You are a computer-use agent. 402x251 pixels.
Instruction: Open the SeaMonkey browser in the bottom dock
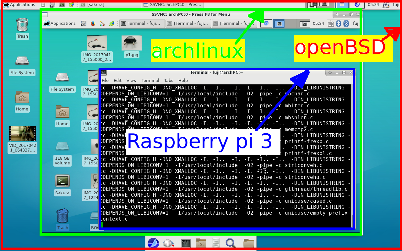[153, 243]
